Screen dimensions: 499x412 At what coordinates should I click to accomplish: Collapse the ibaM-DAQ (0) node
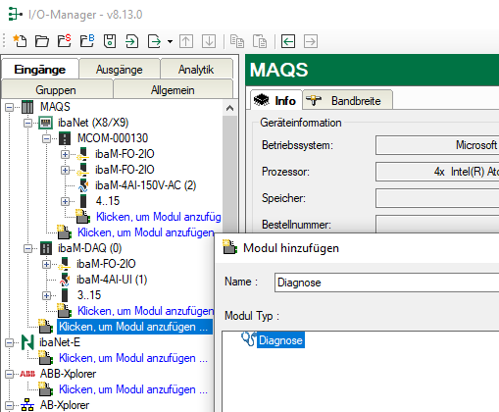(x=28, y=248)
